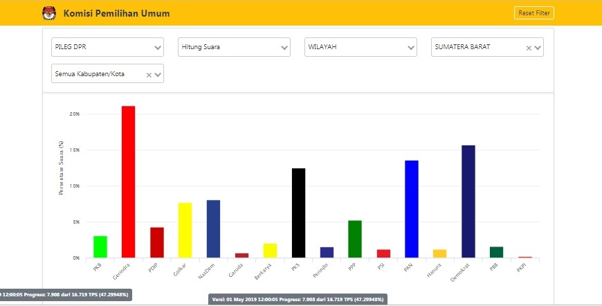
Task: Click the bright green PKB bar
Action: point(100,246)
